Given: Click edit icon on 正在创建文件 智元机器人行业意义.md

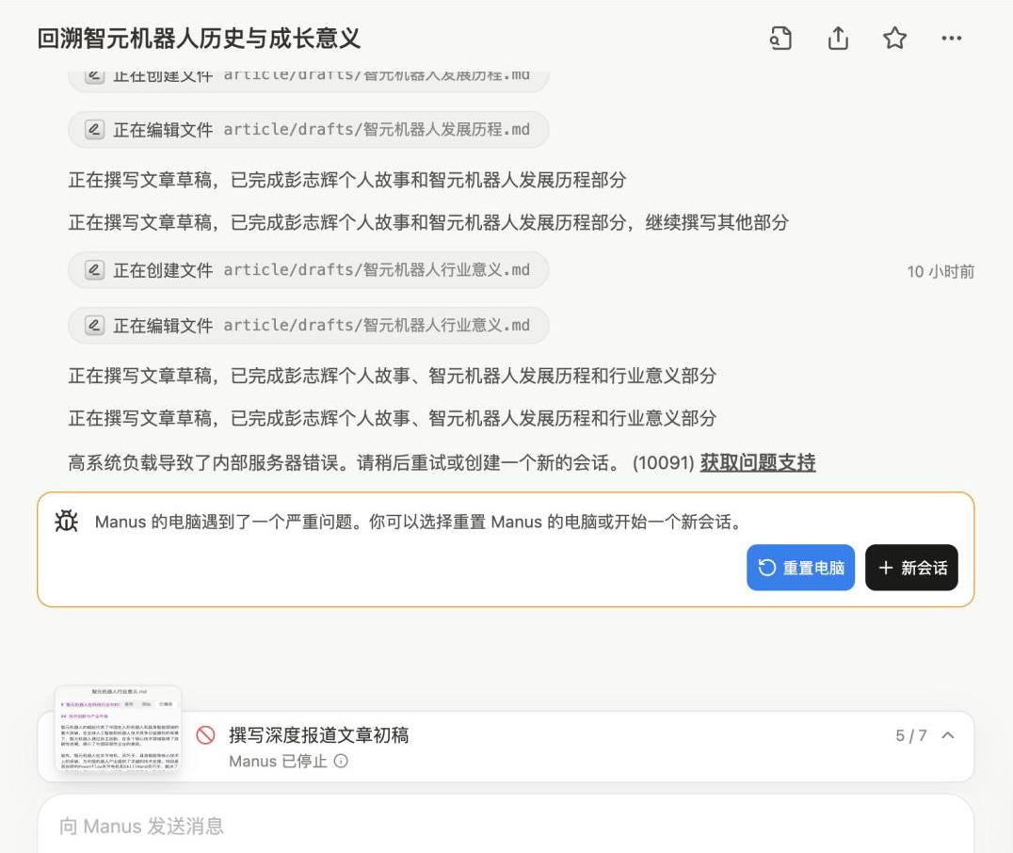Looking at the screenshot, I should 94,269.
